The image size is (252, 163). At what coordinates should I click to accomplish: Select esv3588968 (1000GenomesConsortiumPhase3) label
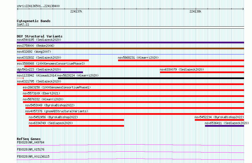(x=51, y=63)
